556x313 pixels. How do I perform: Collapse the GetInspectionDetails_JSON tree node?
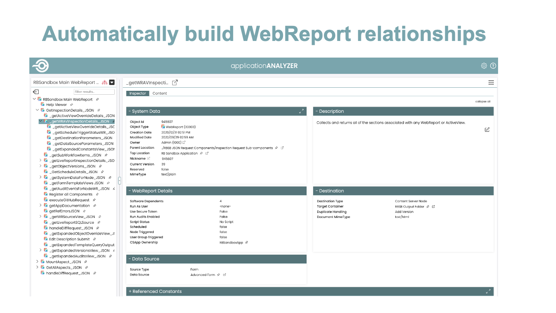(x=37, y=110)
